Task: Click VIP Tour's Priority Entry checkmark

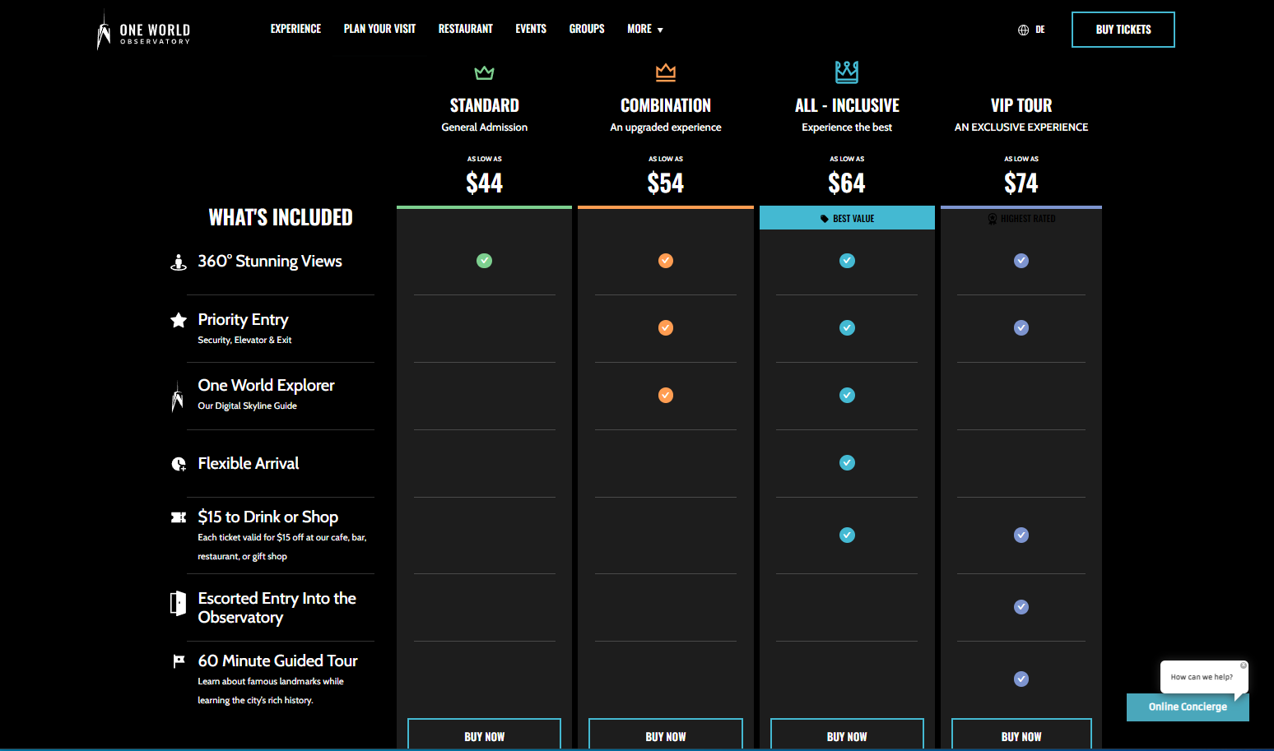Action: (1021, 328)
